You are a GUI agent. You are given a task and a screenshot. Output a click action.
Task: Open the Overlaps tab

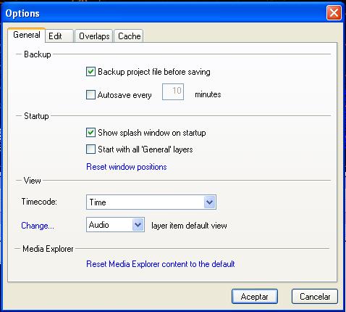[94, 36]
